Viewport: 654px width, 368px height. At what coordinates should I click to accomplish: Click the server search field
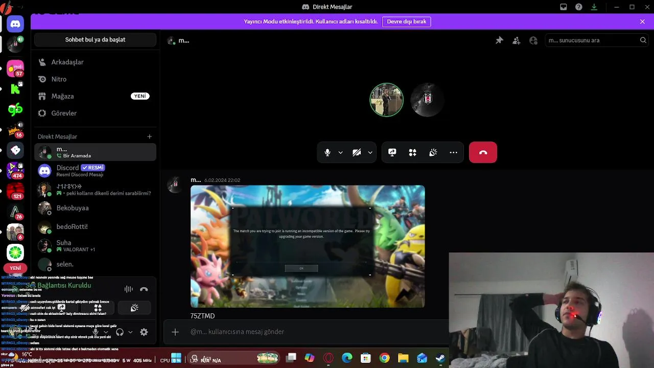597,40
